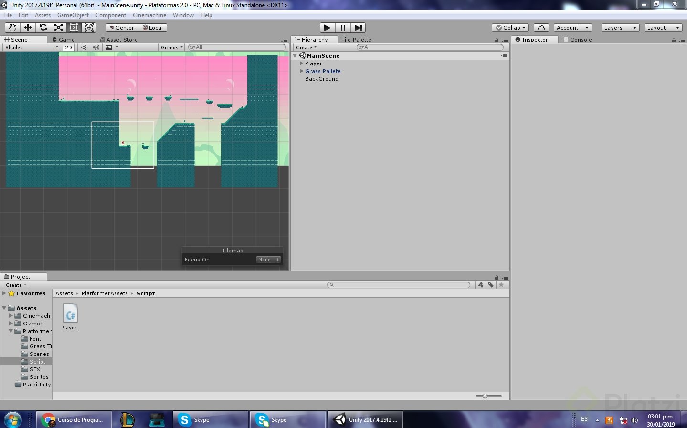This screenshot has width=687, height=428.
Task: Open the Tilemap Focus On dropdown
Action: (269, 260)
